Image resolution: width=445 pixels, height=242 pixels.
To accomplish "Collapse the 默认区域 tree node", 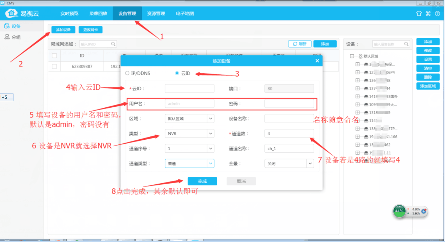I will [352, 56].
